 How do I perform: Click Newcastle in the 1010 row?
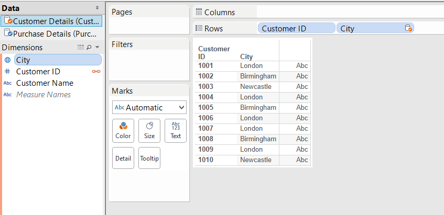(x=256, y=160)
